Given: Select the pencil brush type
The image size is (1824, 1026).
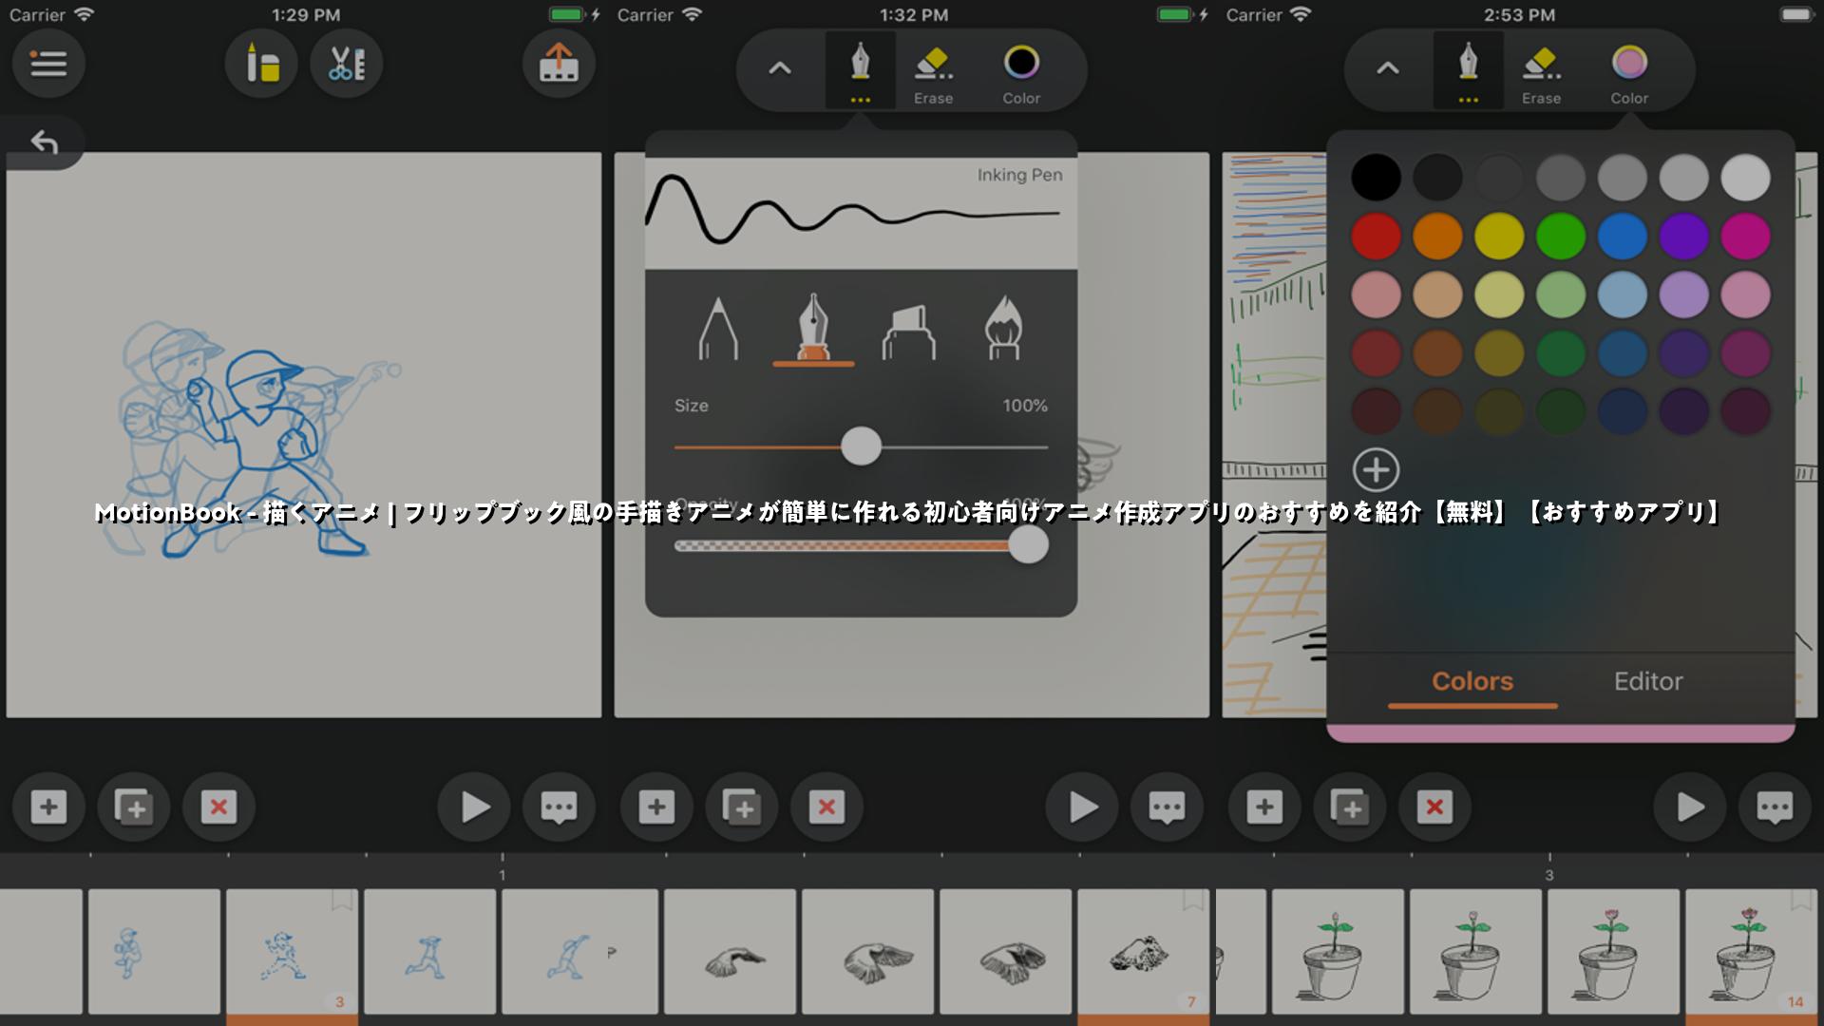Looking at the screenshot, I should coord(718,329).
